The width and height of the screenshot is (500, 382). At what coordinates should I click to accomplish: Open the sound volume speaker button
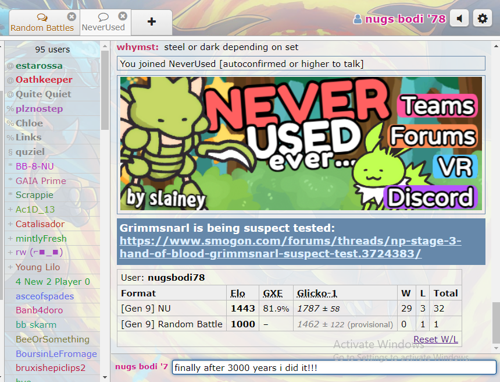pos(459,19)
